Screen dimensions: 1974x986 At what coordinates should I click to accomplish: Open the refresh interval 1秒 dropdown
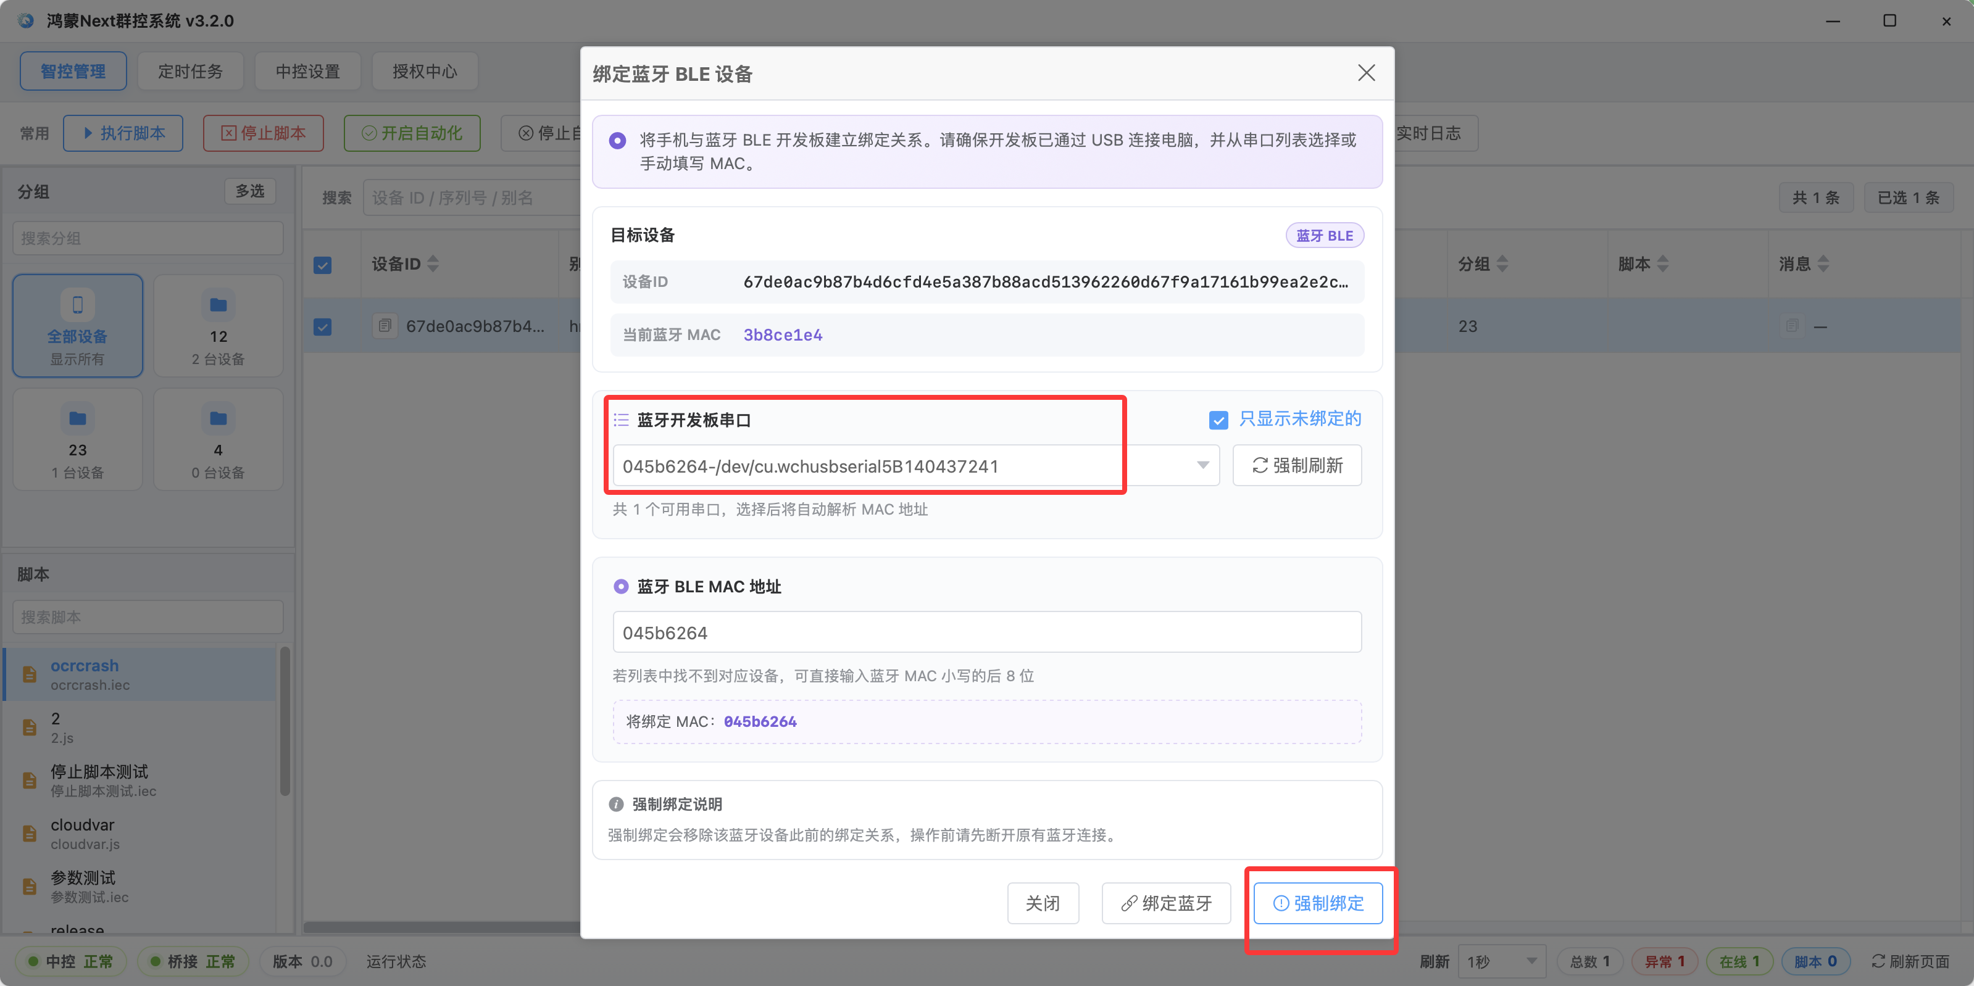tap(1502, 961)
